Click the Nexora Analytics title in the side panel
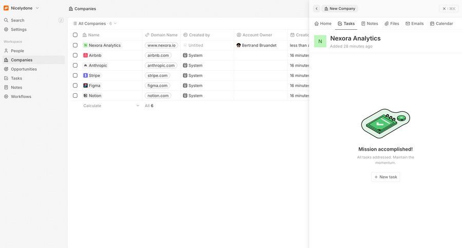Screen dimensions: 462x248 pos(355,38)
